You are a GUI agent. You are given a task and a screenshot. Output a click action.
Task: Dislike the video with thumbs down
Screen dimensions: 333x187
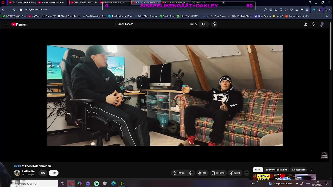point(191,173)
